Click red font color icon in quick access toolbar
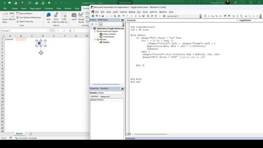 click(22, 3)
